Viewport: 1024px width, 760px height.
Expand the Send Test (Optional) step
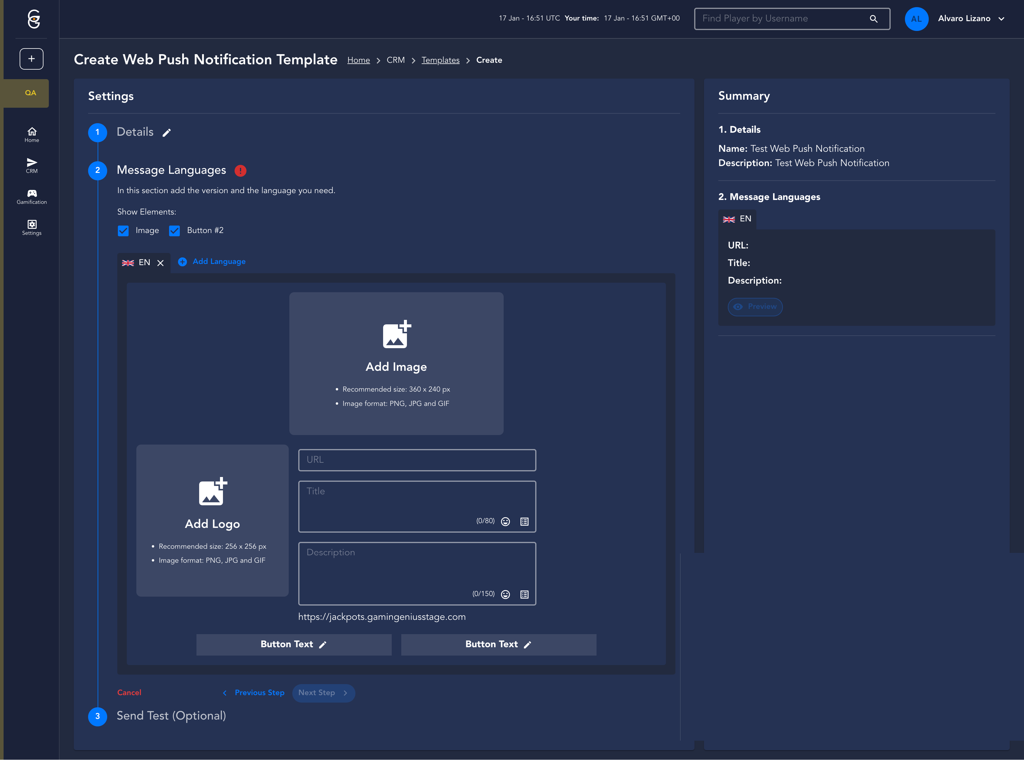click(x=171, y=716)
